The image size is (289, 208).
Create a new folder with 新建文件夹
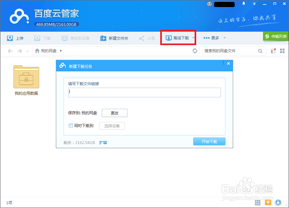pyautogui.click(x=114, y=38)
